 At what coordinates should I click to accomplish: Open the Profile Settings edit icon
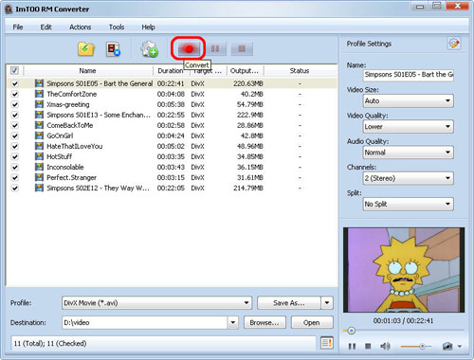[x=454, y=44]
